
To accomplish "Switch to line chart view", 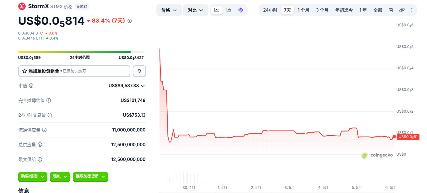I will point(217,10).
